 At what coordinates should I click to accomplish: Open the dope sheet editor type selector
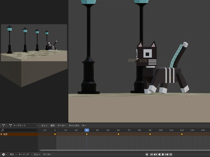coord(4,126)
